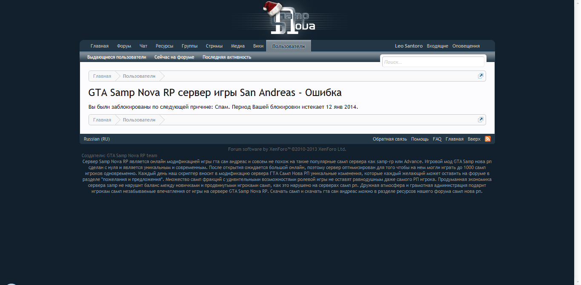Click Пользователи in top breadcrumb
Viewport: 581px width, 285px height.
[x=139, y=76]
